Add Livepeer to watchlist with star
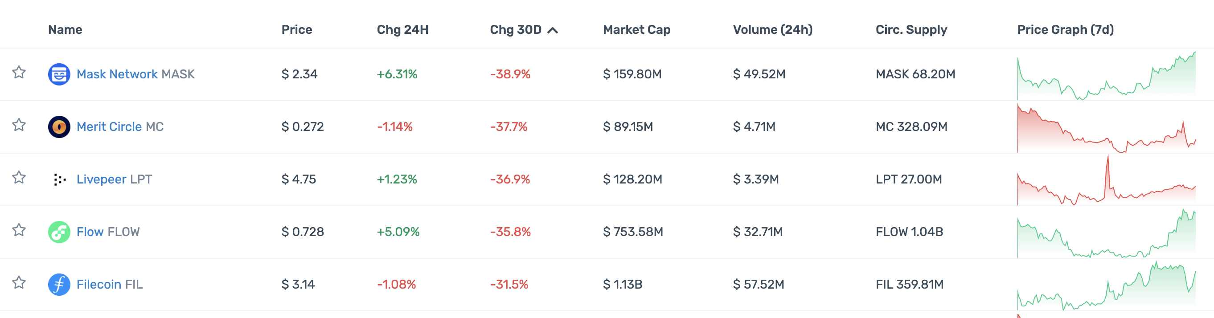Image resolution: width=1214 pixels, height=318 pixels. point(19,178)
